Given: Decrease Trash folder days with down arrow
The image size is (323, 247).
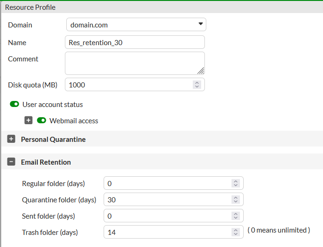Looking at the screenshot, I should pos(236,234).
